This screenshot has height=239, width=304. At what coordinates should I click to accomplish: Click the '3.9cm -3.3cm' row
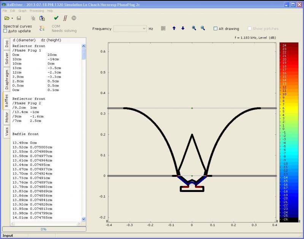tap(37, 77)
